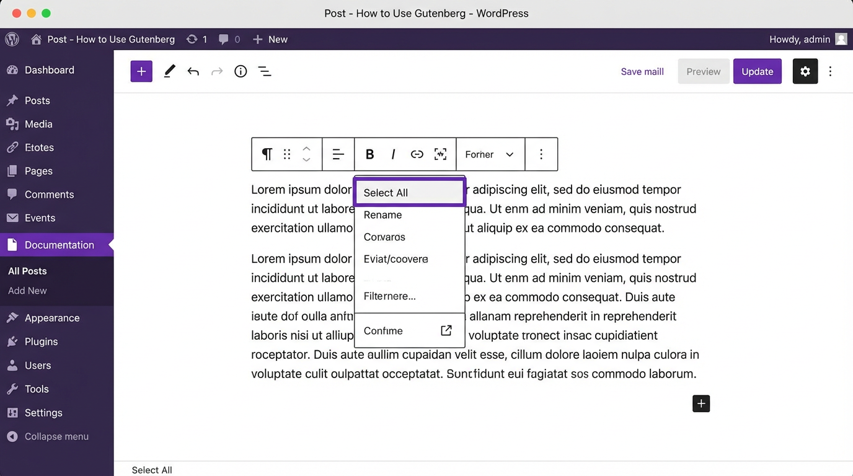Expand the Forher dropdown in the toolbar
This screenshot has width=853, height=476.
(x=490, y=154)
